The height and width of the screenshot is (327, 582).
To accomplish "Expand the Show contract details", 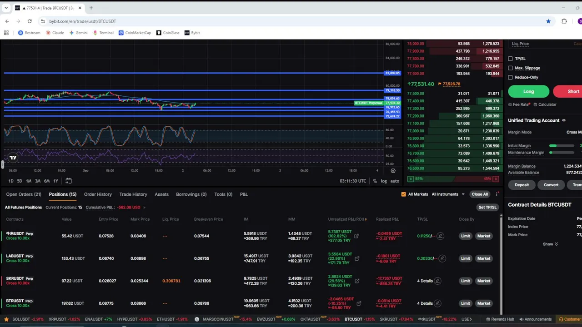I will coord(550,244).
